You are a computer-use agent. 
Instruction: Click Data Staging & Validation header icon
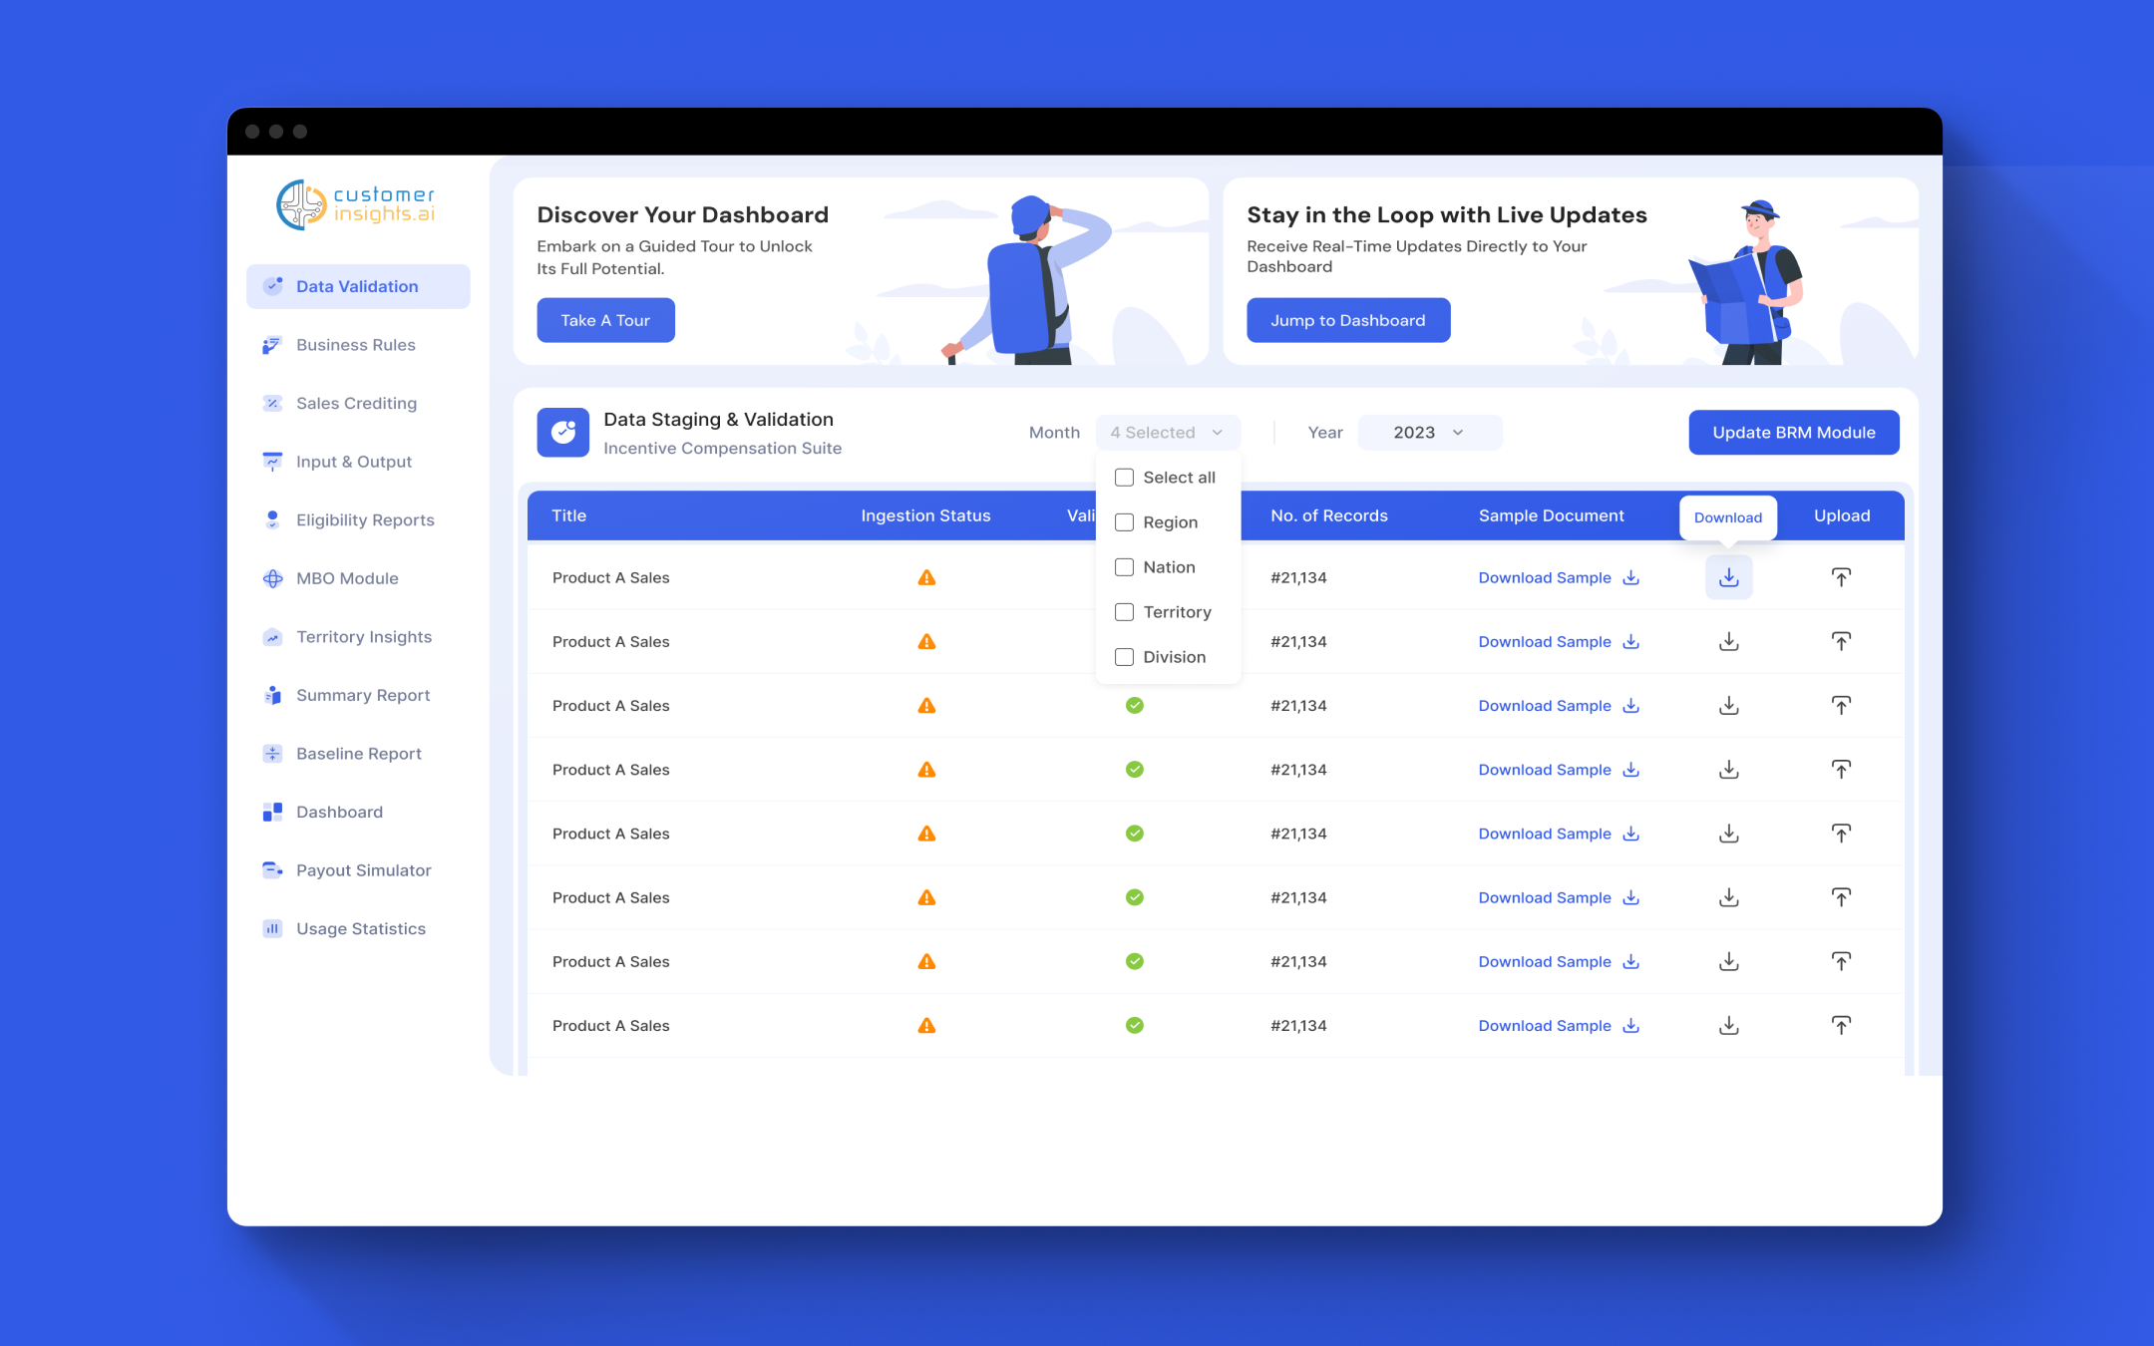click(x=562, y=433)
